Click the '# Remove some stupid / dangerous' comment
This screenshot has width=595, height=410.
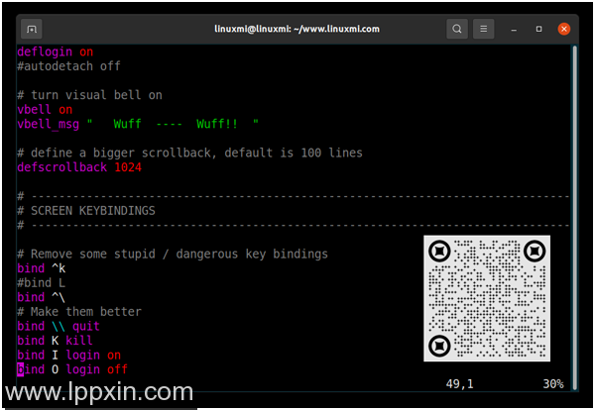[173, 254]
